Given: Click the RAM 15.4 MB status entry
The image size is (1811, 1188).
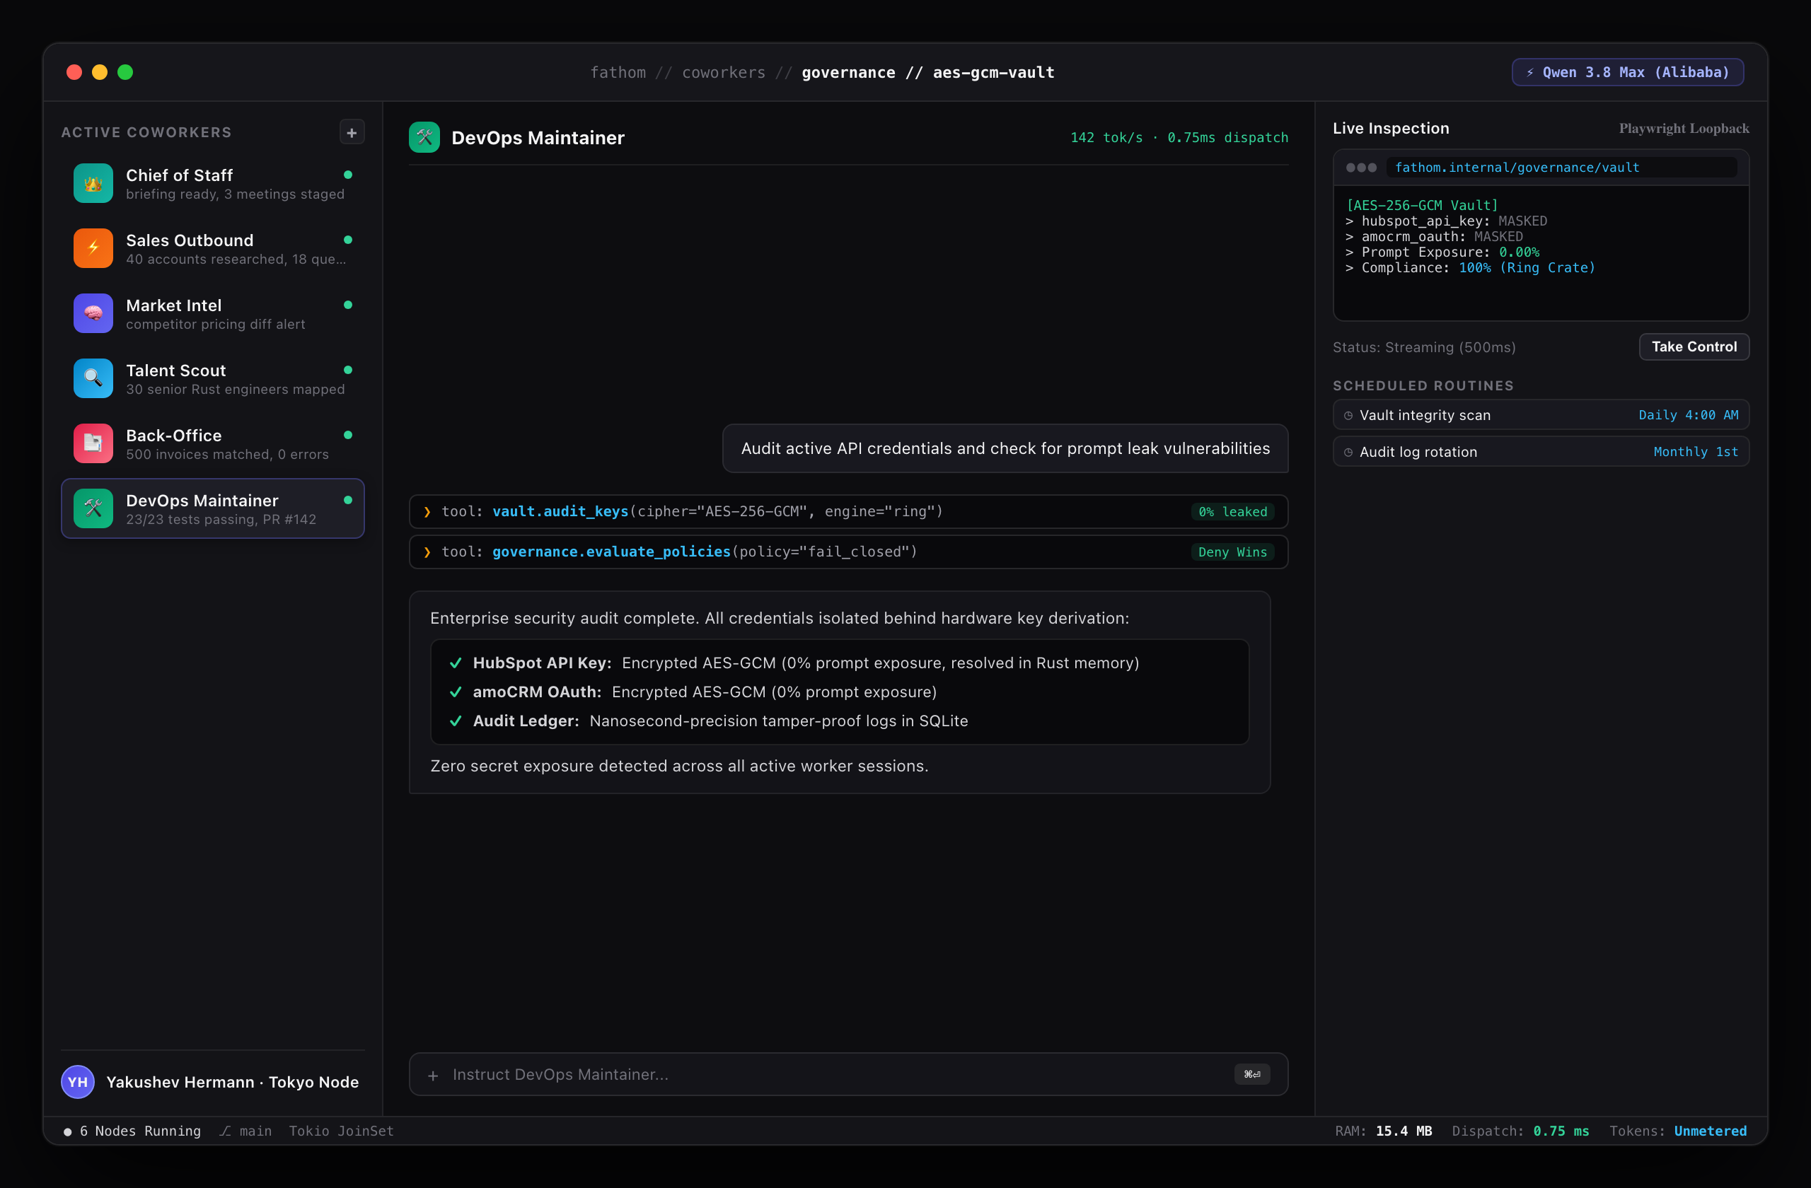Looking at the screenshot, I should 1383,1131.
